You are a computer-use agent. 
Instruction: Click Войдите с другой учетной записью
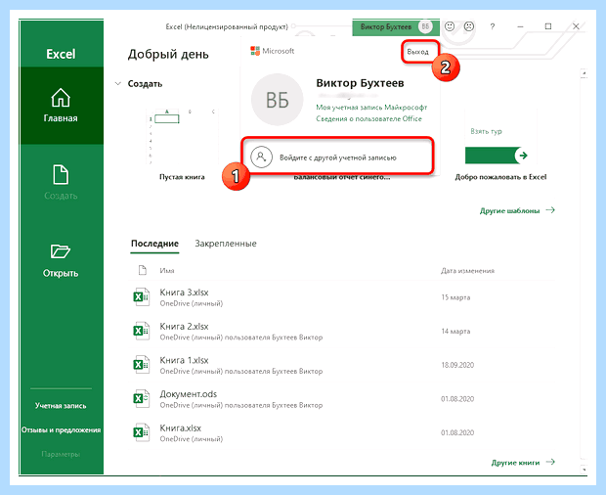pyautogui.click(x=338, y=157)
